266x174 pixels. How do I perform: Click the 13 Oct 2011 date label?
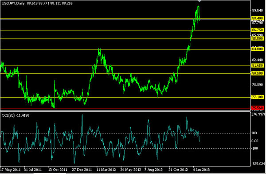[58, 170]
